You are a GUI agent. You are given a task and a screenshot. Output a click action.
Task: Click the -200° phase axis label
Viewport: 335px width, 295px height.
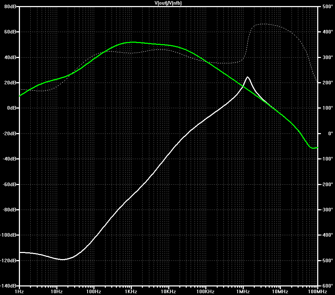[x=328, y=184]
